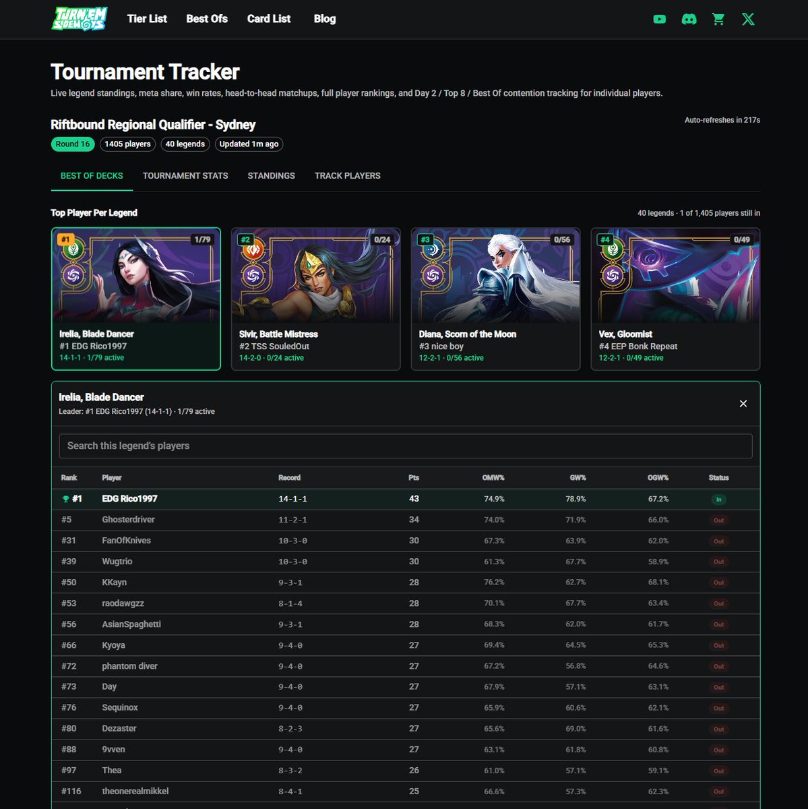808x809 pixels.
Task: Click the Out status badge for Ghosterdriver
Action: click(x=719, y=520)
